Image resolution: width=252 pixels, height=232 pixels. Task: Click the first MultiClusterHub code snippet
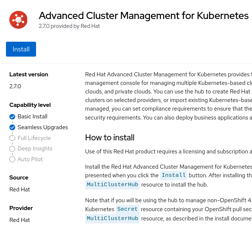click(112, 185)
